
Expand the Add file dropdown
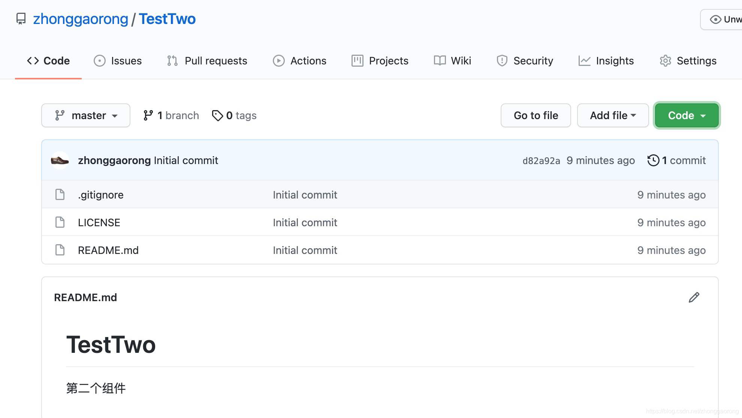click(613, 115)
